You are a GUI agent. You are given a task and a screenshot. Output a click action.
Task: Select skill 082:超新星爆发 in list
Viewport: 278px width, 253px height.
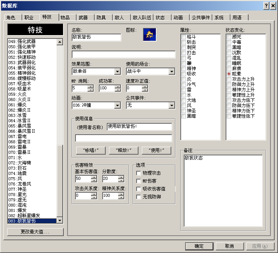(32, 216)
